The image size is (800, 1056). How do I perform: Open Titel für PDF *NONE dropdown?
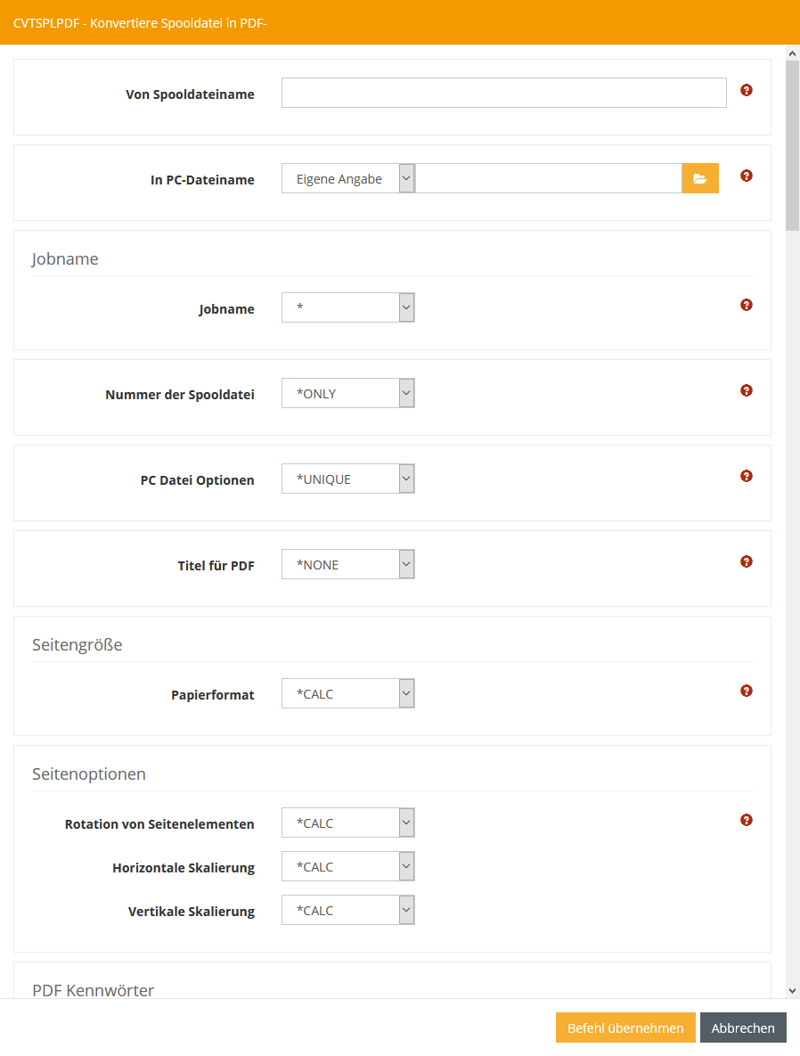pyautogui.click(x=347, y=565)
